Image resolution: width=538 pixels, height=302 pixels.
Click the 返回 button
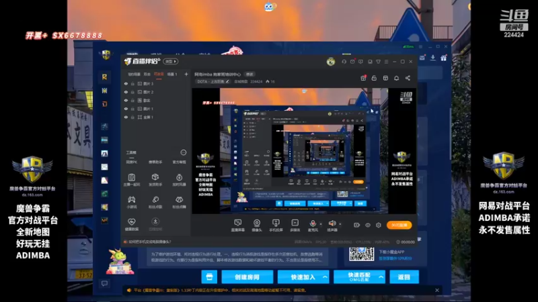(404, 276)
